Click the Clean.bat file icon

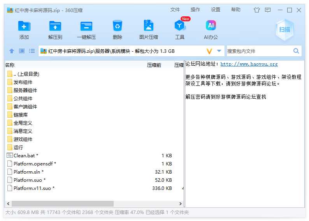10,155
